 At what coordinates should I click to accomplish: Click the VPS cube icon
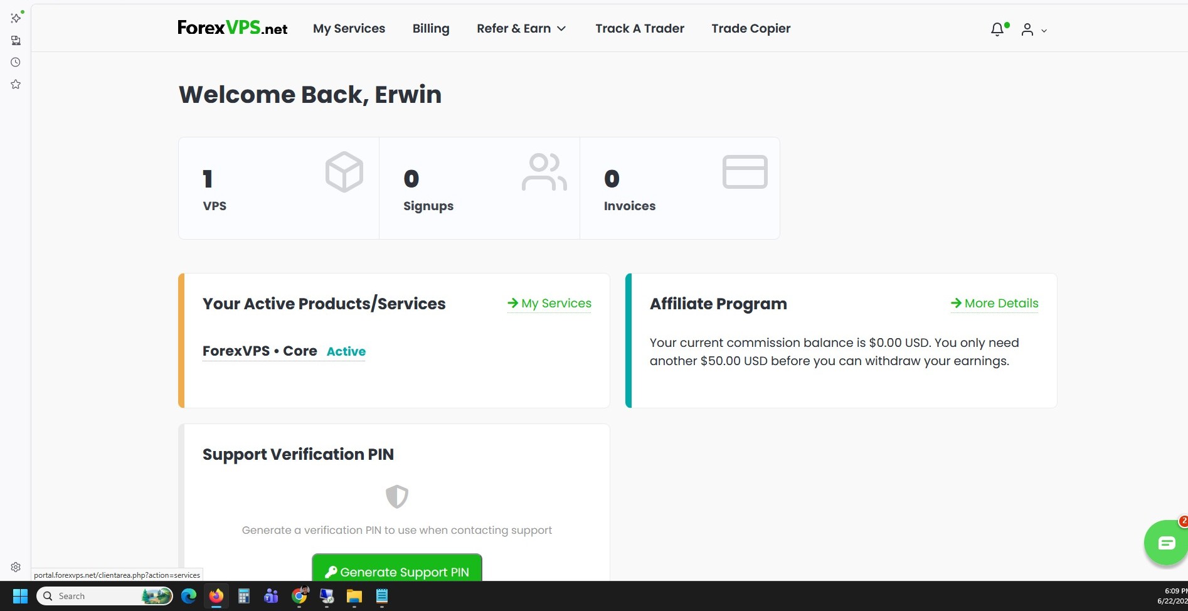[344, 172]
